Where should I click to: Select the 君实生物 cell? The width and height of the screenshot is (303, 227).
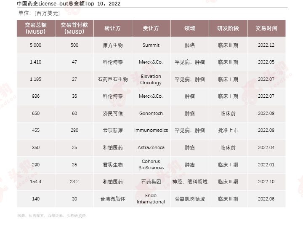pos(113,165)
